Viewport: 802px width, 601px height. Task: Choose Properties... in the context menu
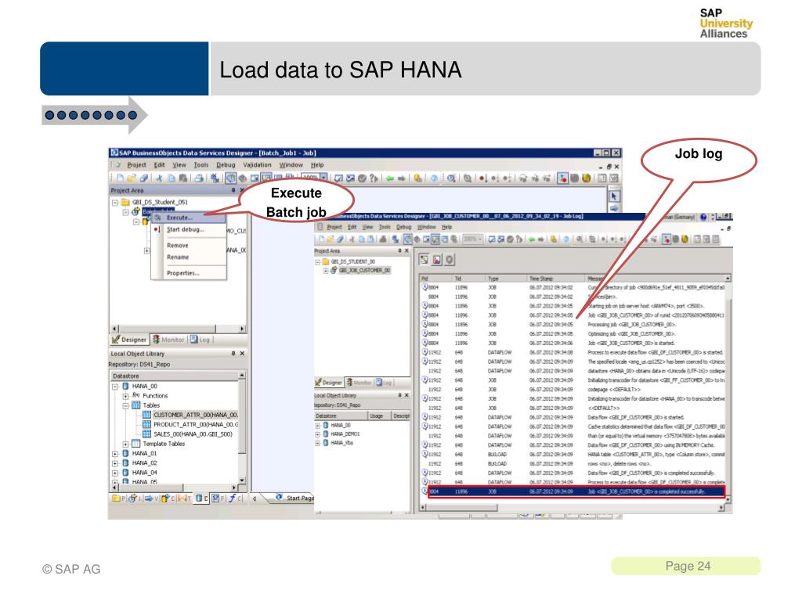(189, 273)
